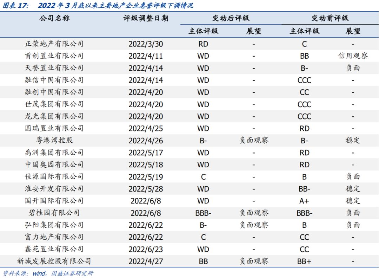Select company name '鑫苑置业有限公司'
This screenshot has width=379, height=278.
pyautogui.click(x=54, y=249)
